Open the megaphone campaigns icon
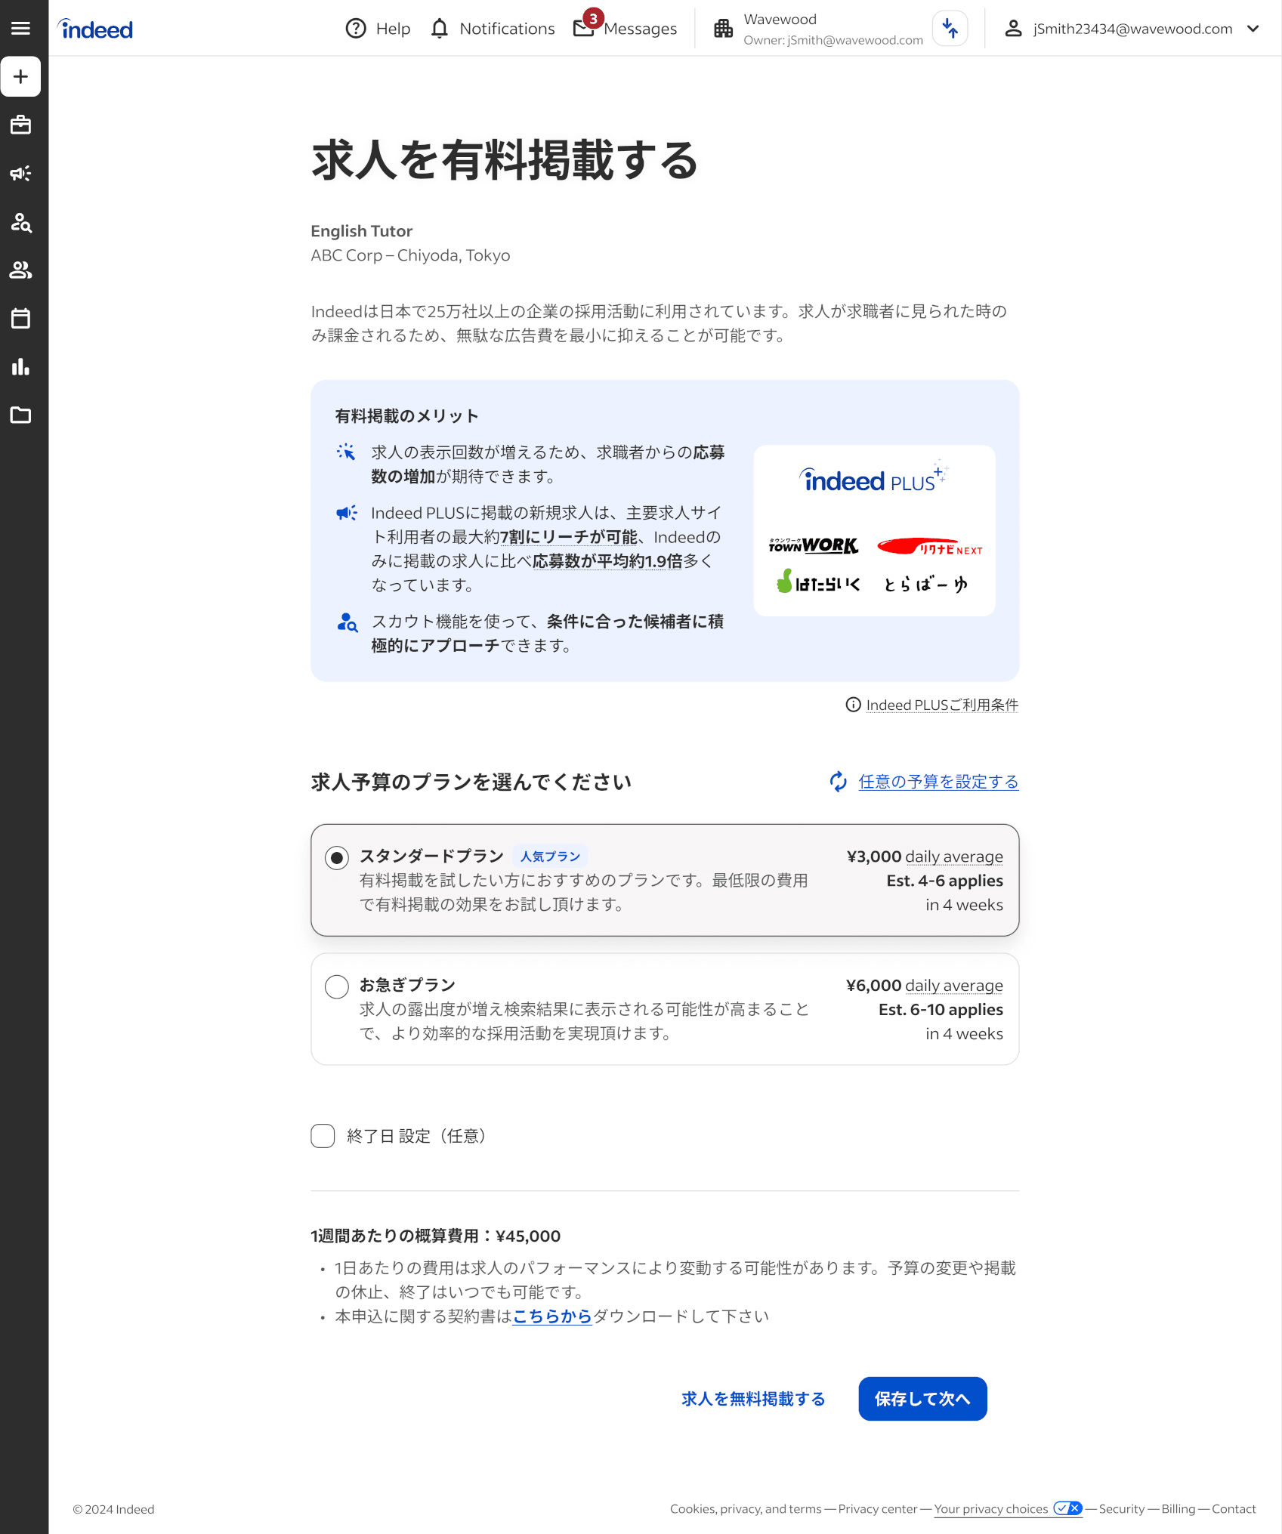 coord(20,174)
